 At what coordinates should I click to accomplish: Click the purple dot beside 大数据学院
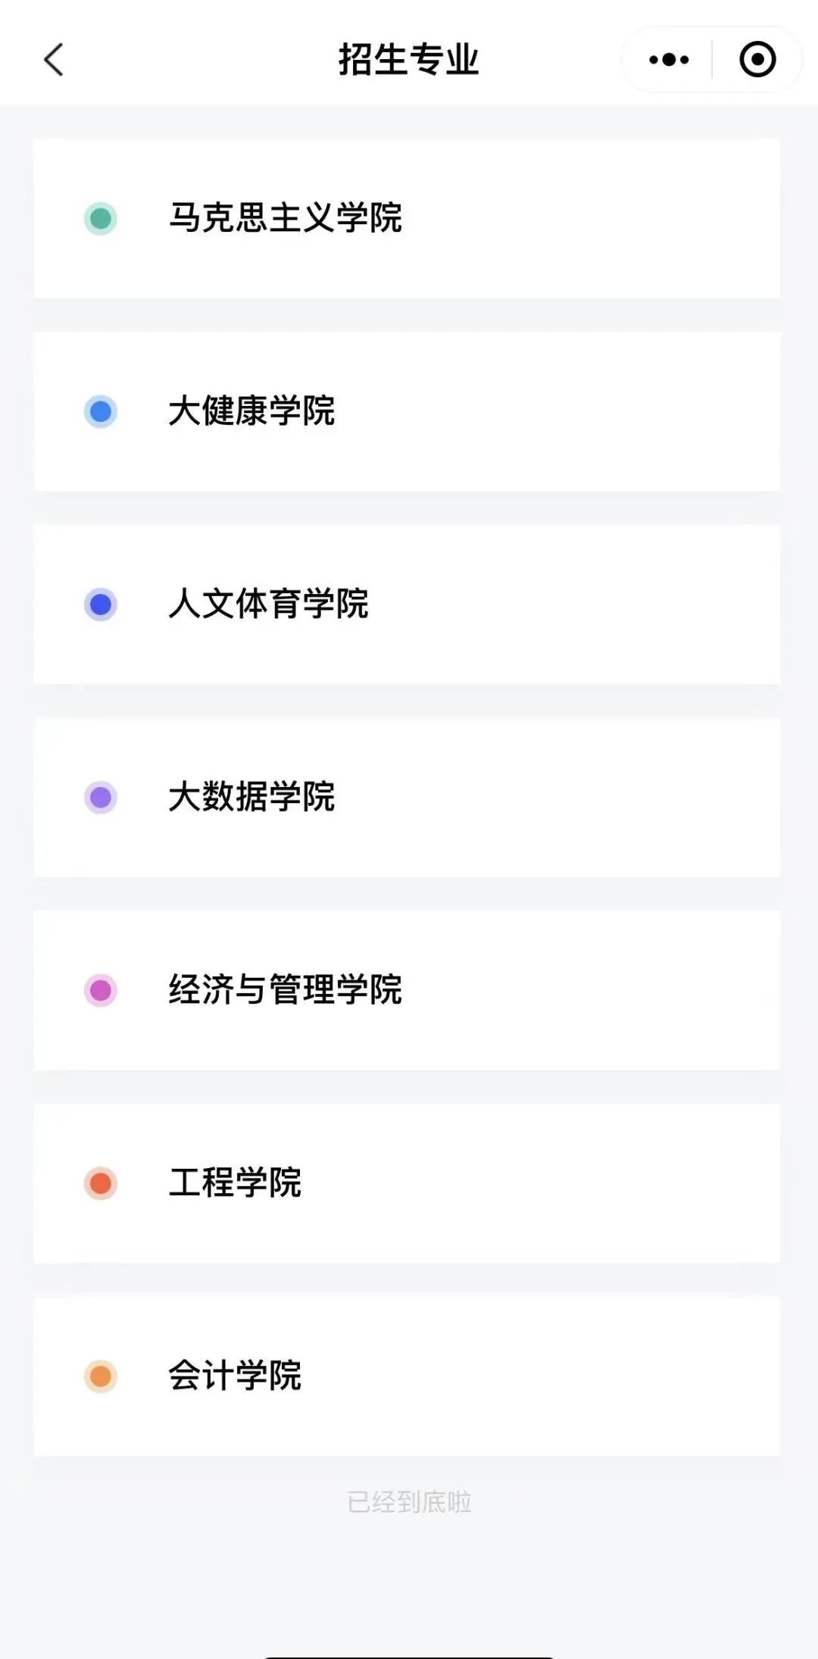(x=101, y=798)
